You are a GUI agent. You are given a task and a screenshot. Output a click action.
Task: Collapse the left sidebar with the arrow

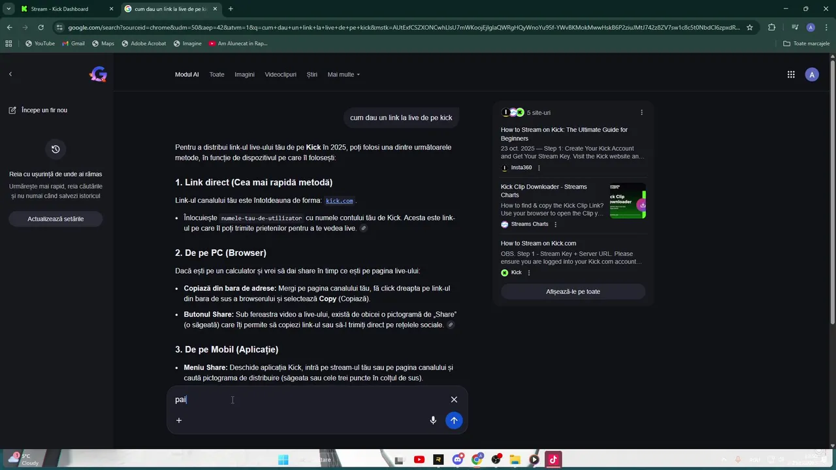tap(10, 74)
